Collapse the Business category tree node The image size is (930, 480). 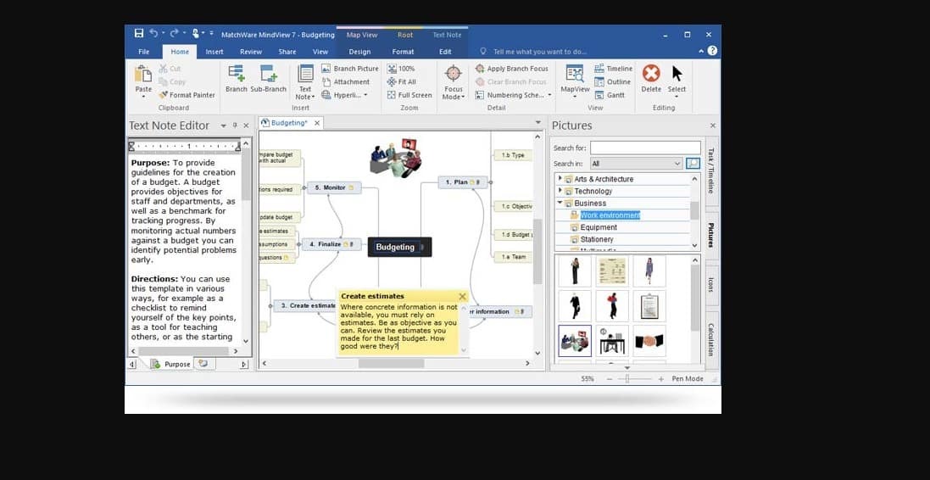coord(560,204)
